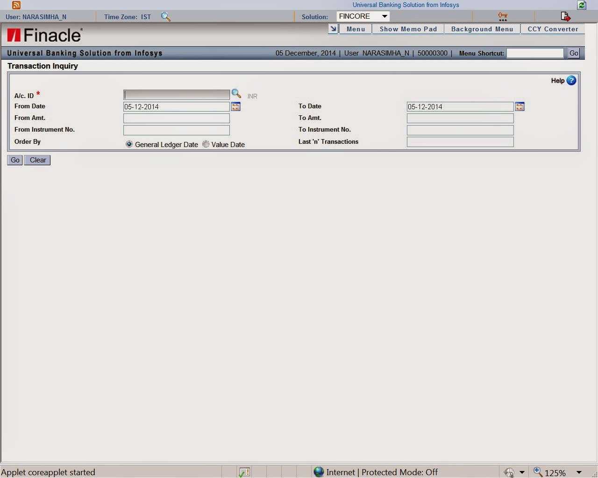Viewport: 598px width, 478px height.
Task: Click the 'Transaction Inquiry' heading
Action: pos(43,66)
